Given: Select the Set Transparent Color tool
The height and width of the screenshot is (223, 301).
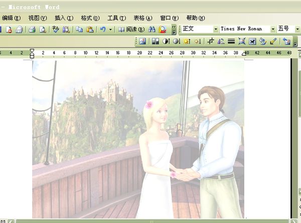Looking at the screenshot, I should pos(273,41).
